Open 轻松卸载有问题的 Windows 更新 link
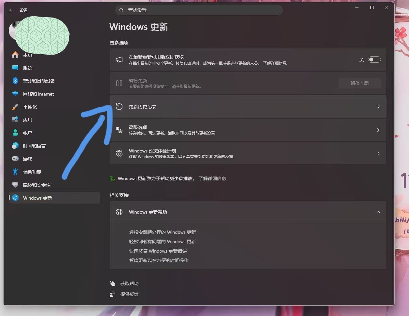 click(x=162, y=242)
